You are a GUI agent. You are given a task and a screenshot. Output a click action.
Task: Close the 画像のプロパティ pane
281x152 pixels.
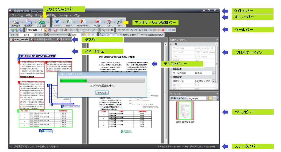217,40
